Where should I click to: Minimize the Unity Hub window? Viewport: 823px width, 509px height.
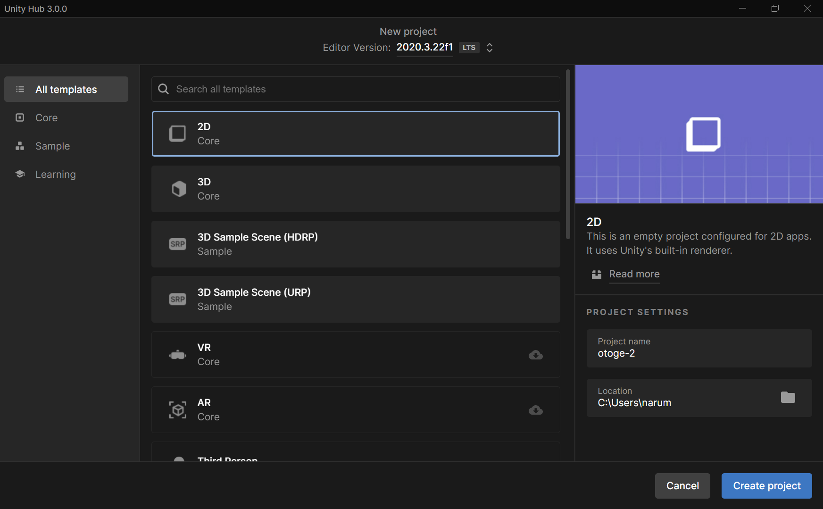point(742,8)
